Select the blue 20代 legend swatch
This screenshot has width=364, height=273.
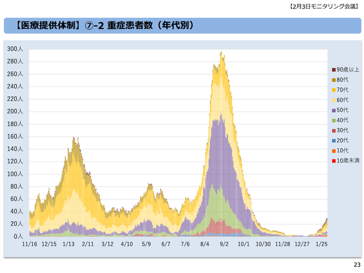pyautogui.click(x=334, y=141)
